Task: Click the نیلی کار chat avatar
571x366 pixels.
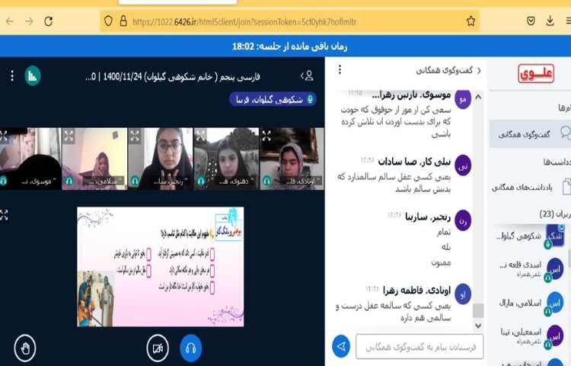Action: point(463,165)
